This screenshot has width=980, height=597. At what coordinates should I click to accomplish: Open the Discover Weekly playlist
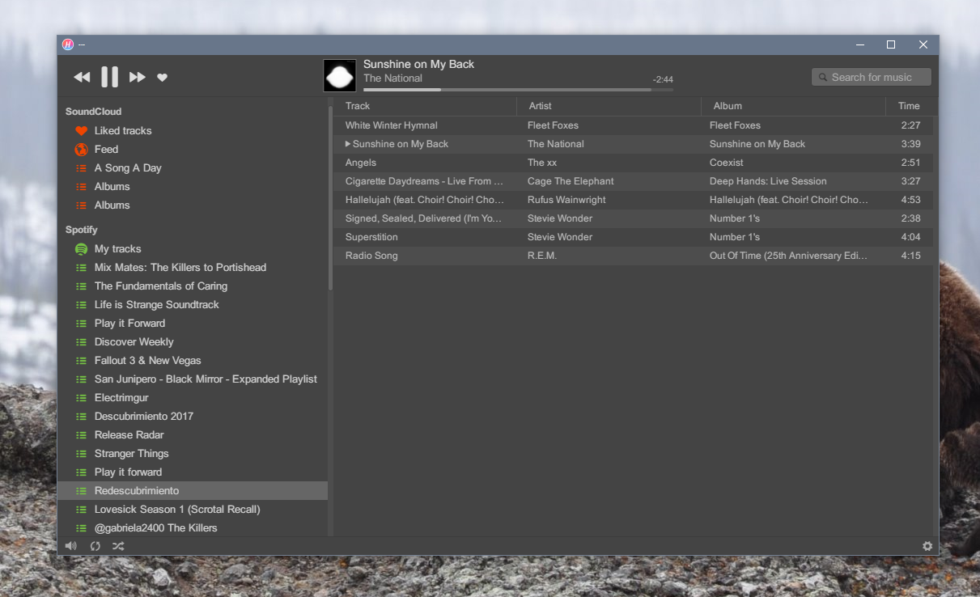click(x=134, y=341)
